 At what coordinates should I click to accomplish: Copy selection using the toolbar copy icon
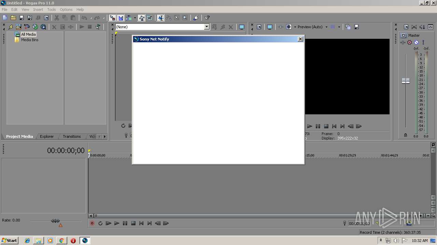pos(65,18)
